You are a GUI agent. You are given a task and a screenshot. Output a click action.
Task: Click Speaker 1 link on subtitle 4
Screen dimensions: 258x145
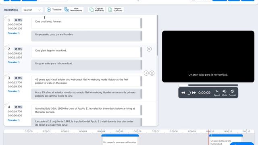click(x=14, y=120)
